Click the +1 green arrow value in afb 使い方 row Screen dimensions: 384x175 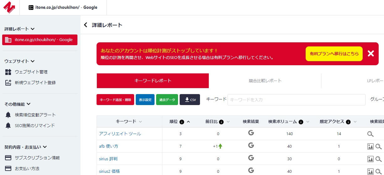(x=218, y=146)
